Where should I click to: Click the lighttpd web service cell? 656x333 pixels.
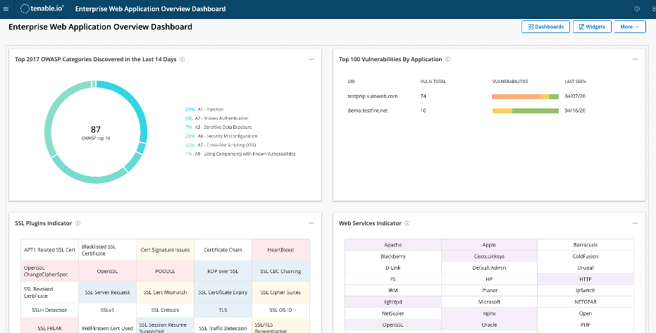[x=393, y=301]
